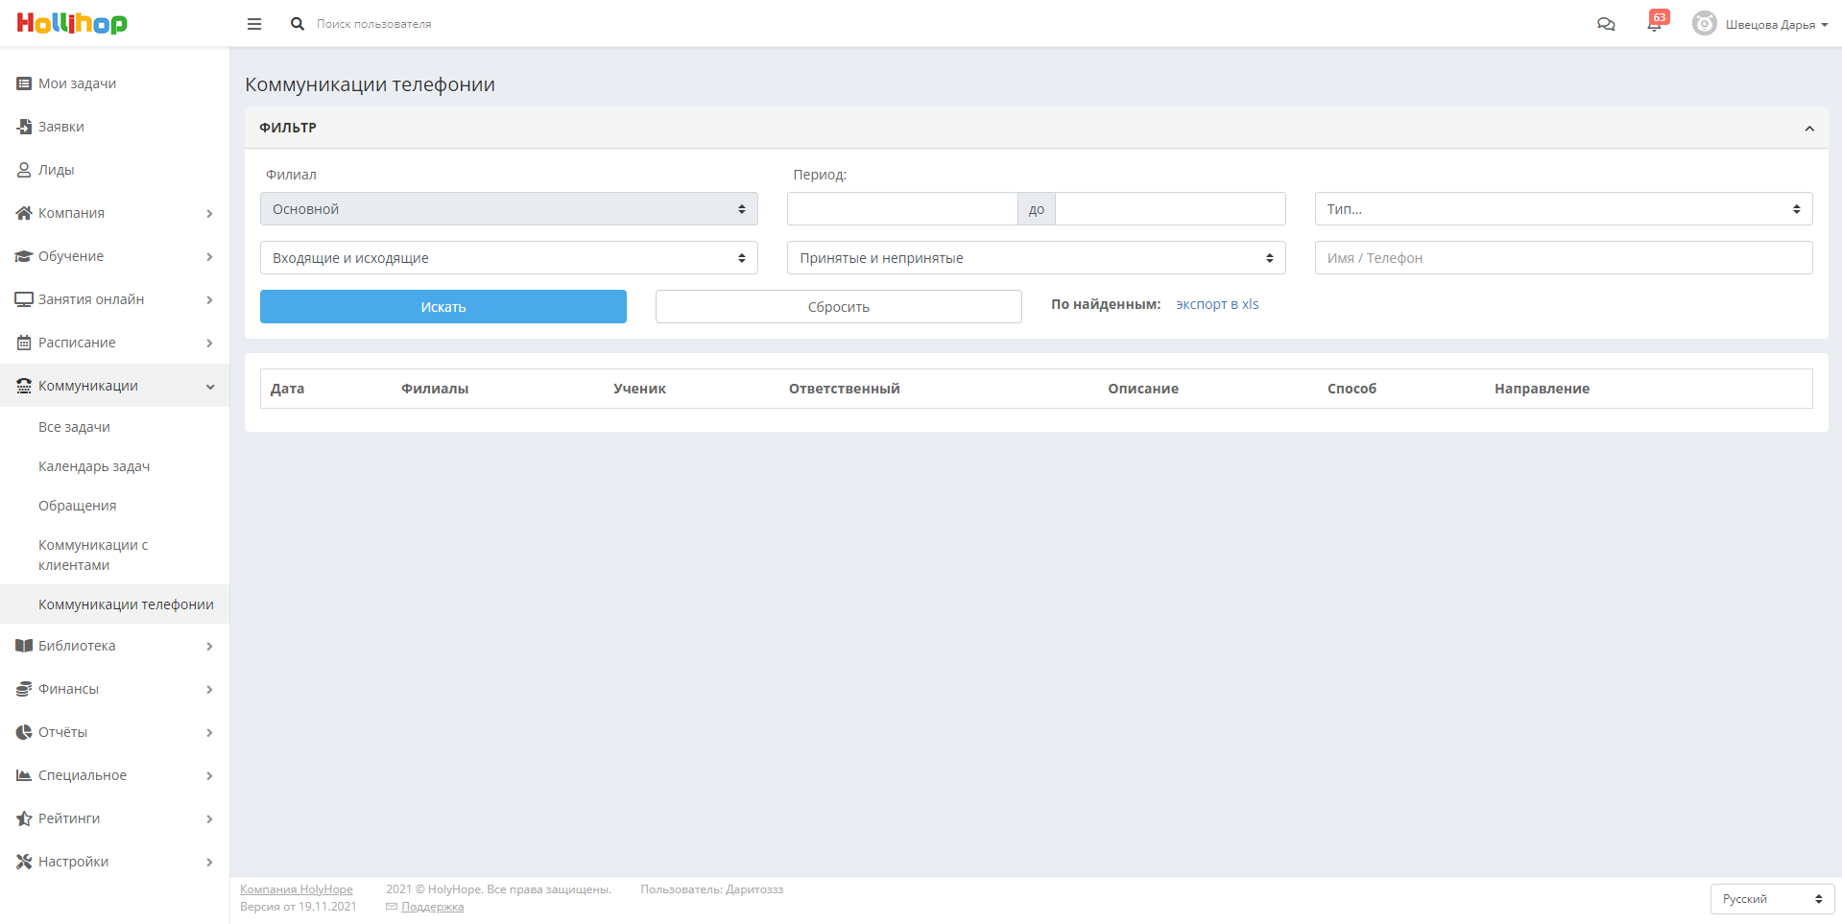1842x924 pixels.
Task: Open Швецова Дарья user menu
Action: click(1776, 25)
